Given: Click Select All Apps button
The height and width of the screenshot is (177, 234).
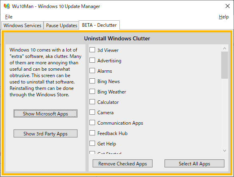Looking at the screenshot, I should (x=194, y=163).
